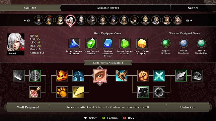Screen dimensions: 216x121
Task: Select the bullseye target skill icon
Action: 35,92
